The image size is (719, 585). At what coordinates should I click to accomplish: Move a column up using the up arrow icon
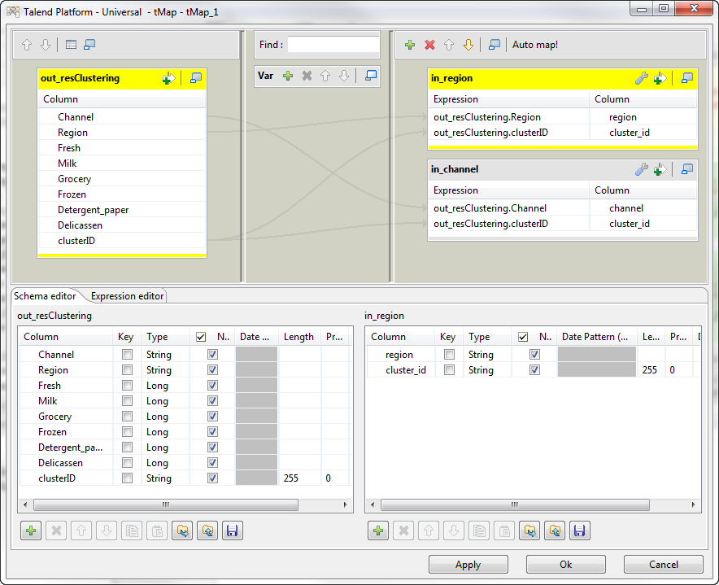(x=81, y=530)
